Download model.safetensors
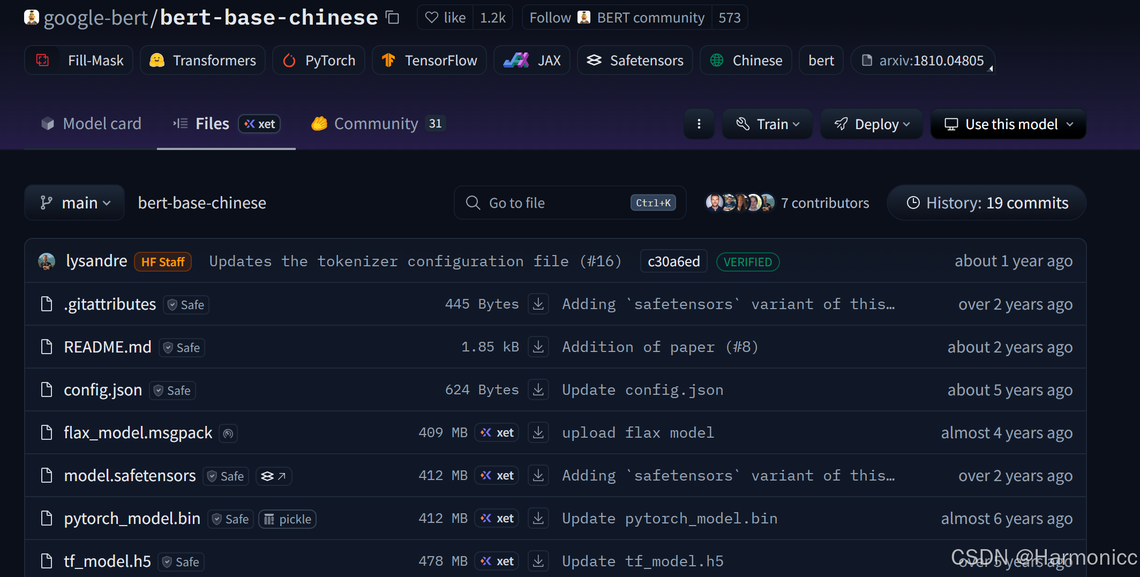 [538, 475]
